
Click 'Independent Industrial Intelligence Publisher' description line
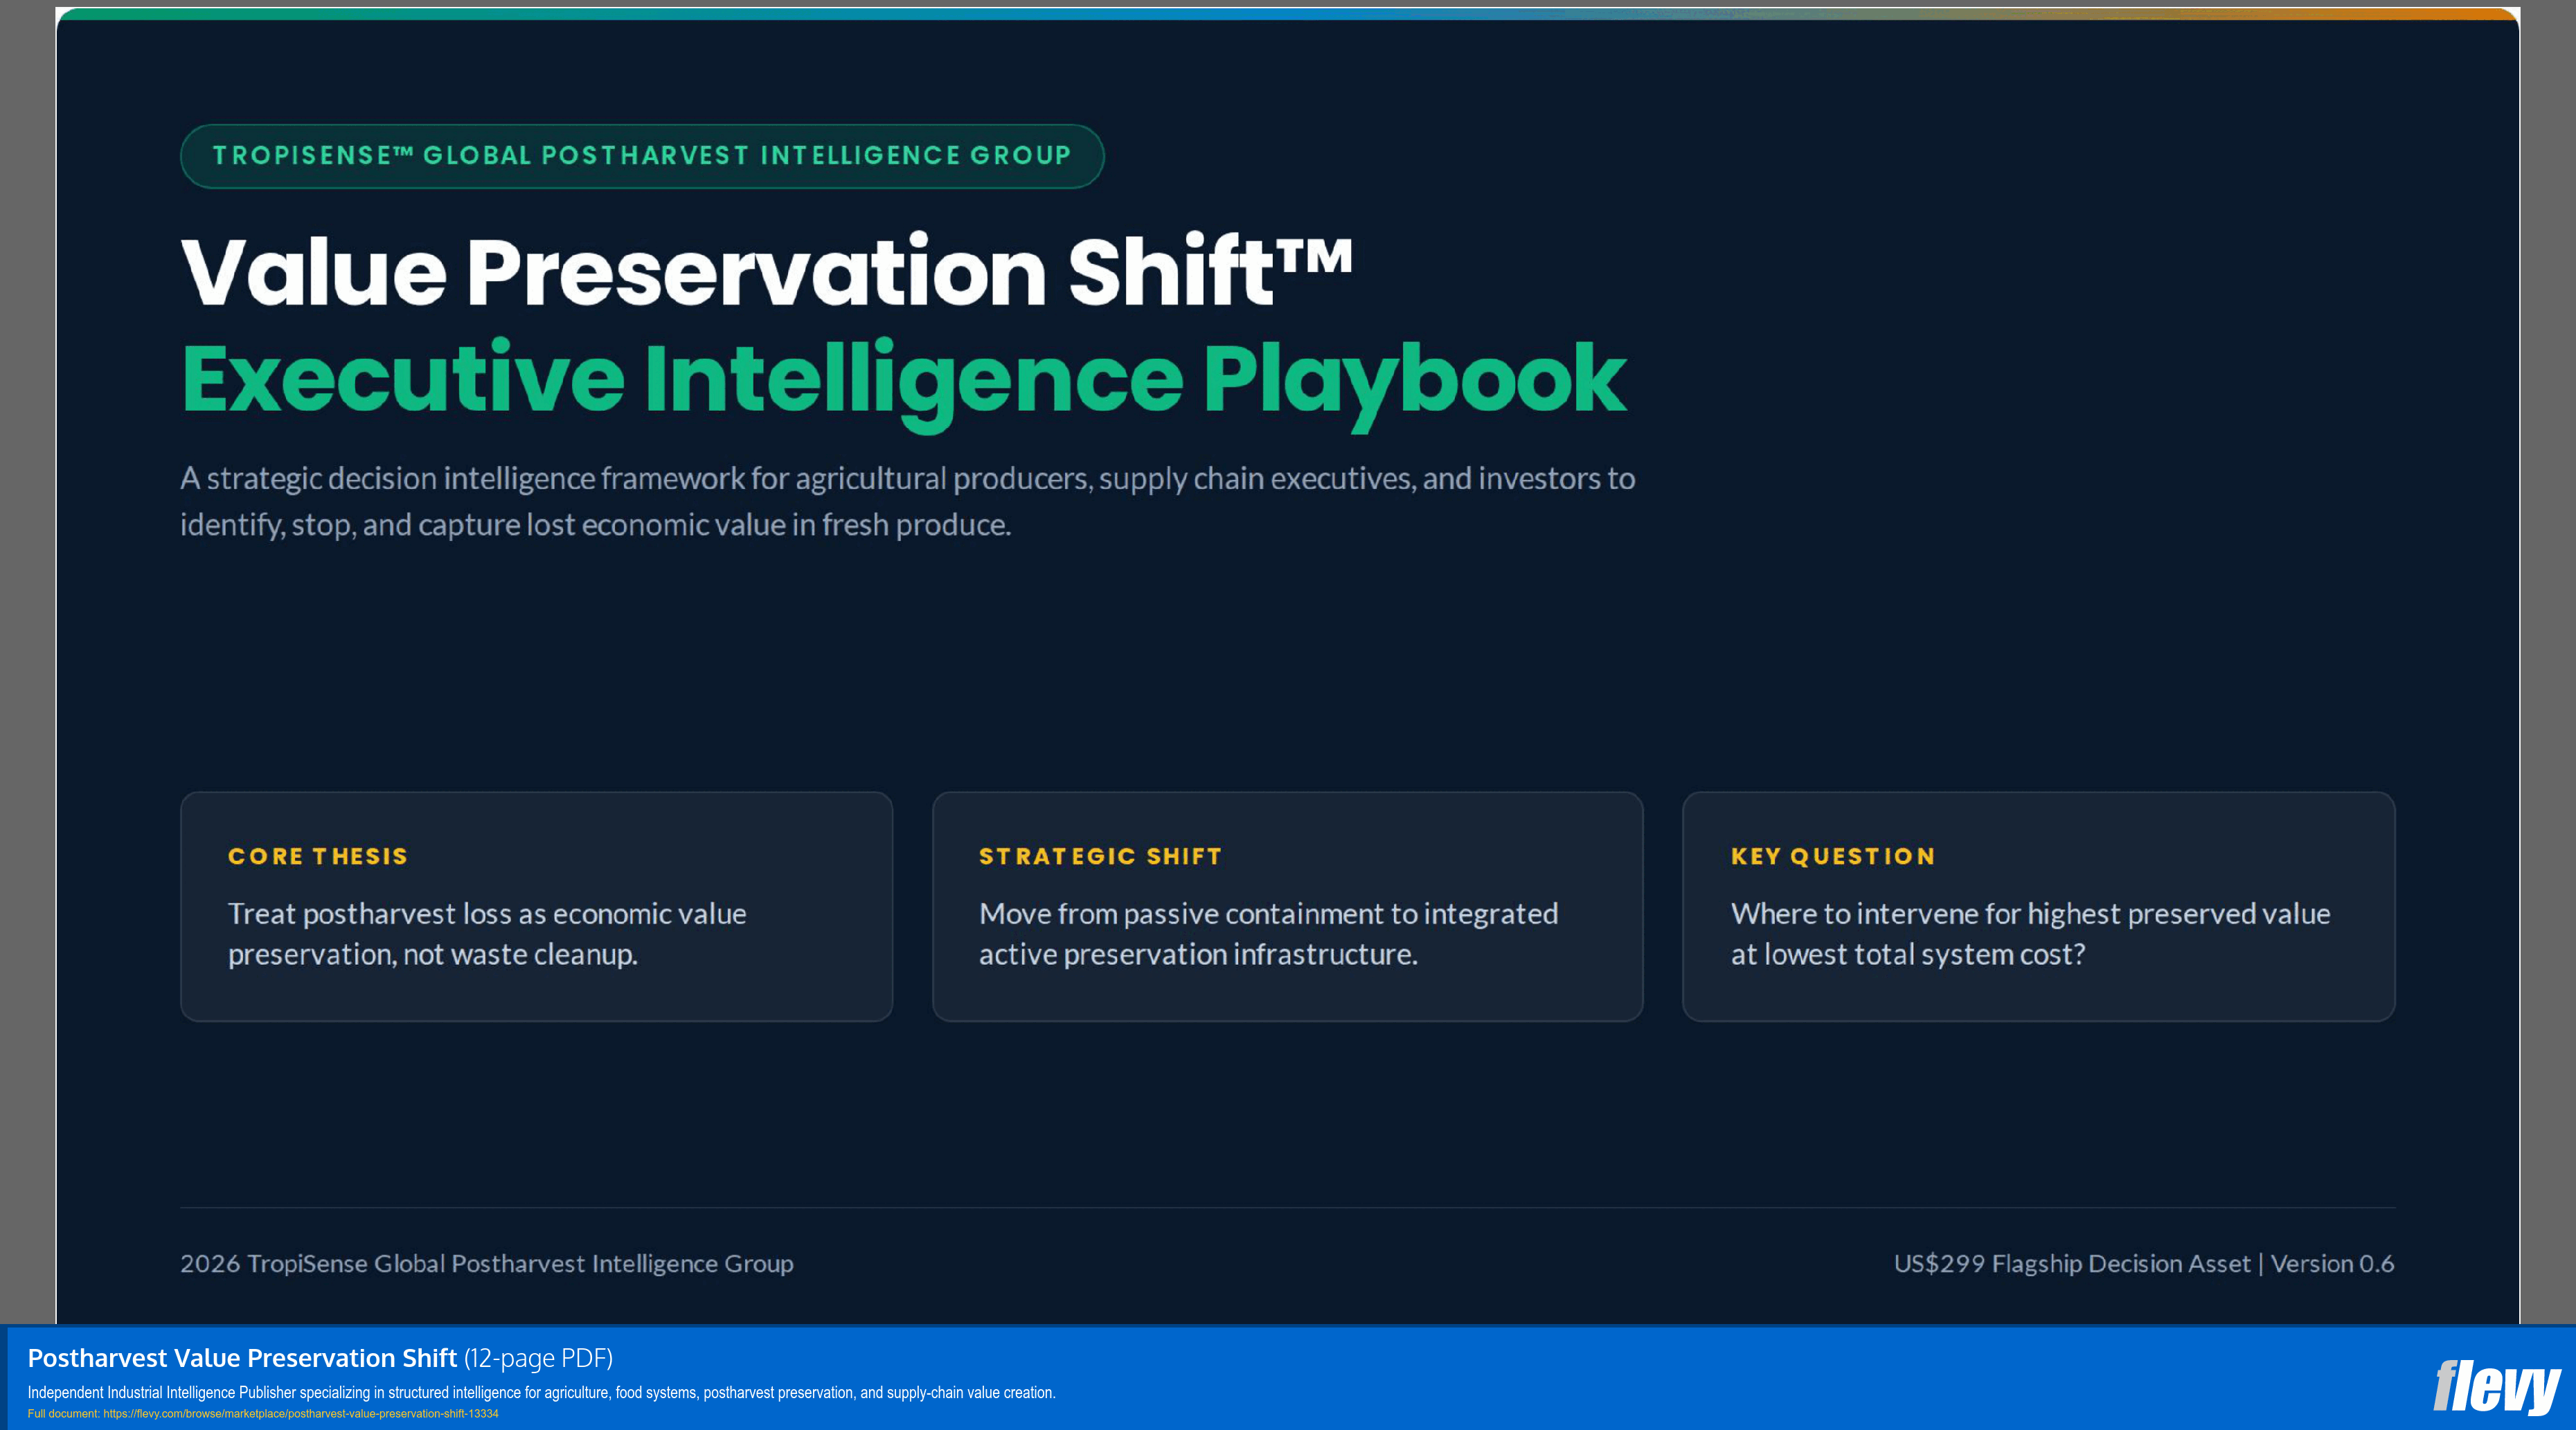tap(541, 1393)
